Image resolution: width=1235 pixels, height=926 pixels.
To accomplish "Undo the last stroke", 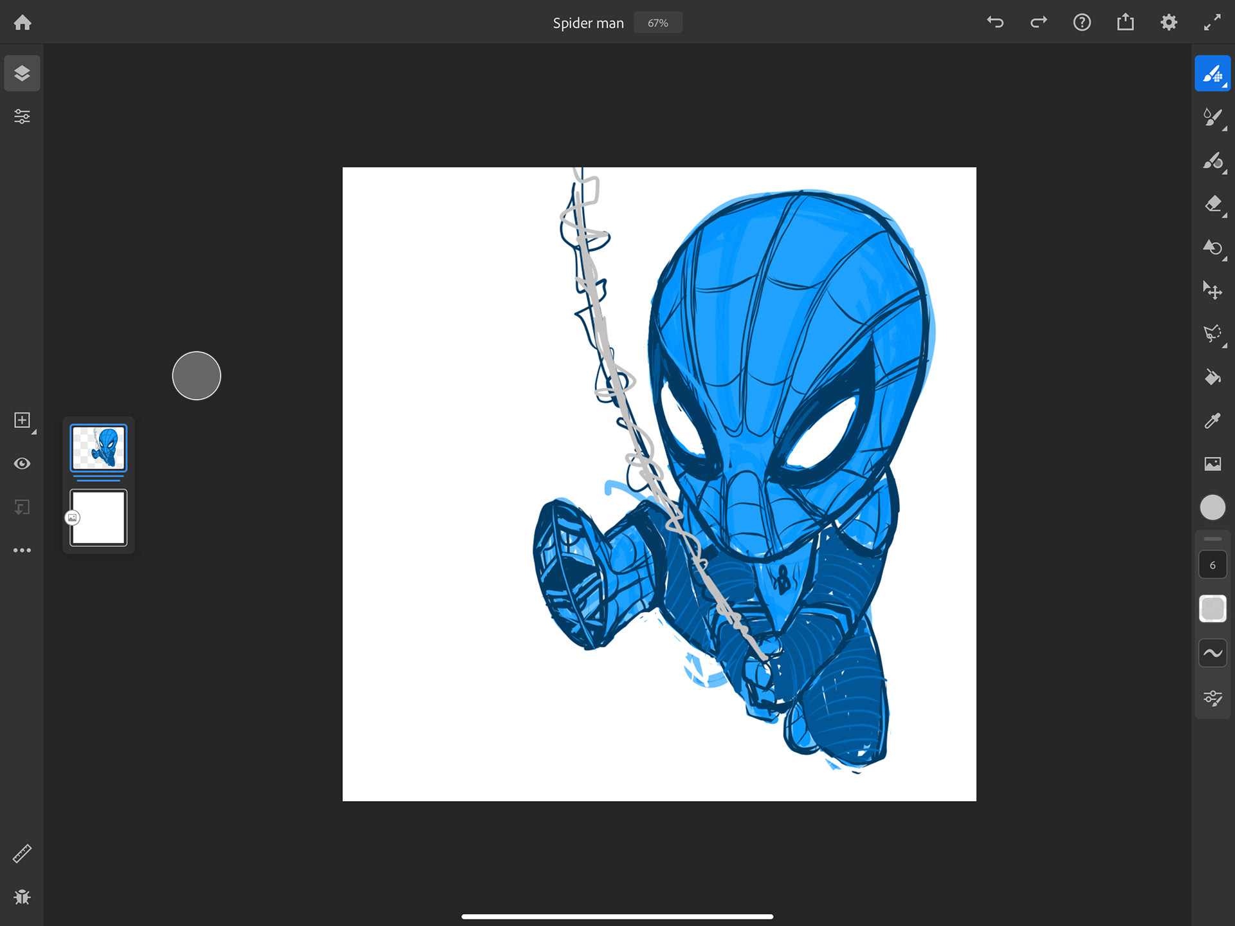I will [995, 23].
